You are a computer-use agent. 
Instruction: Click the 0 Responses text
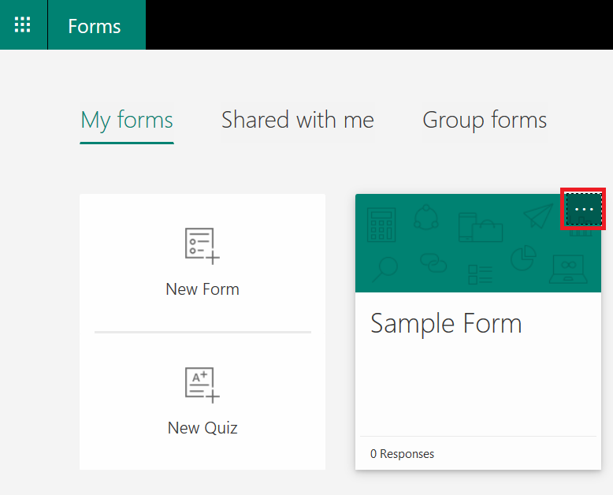coord(402,453)
